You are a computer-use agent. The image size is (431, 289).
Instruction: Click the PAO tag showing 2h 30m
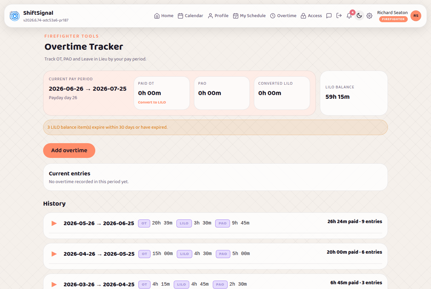(220, 284)
